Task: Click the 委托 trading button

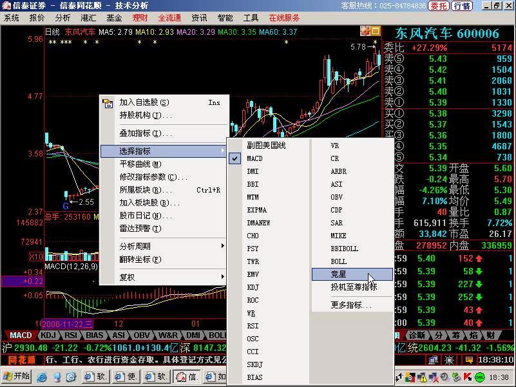Action: point(439,6)
